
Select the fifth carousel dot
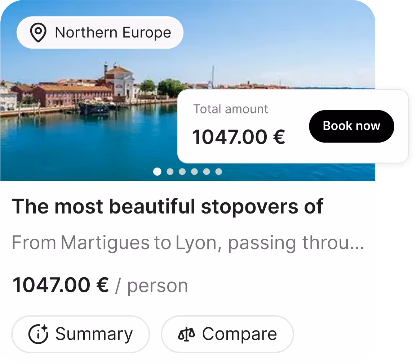pos(207,172)
